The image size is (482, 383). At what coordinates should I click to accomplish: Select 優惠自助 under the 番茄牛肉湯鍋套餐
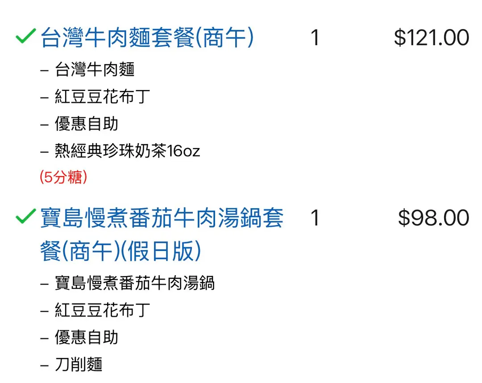click(87, 338)
